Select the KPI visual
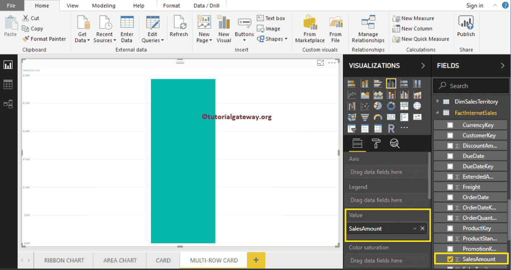Viewport: 511px width, 270px height. (417, 117)
